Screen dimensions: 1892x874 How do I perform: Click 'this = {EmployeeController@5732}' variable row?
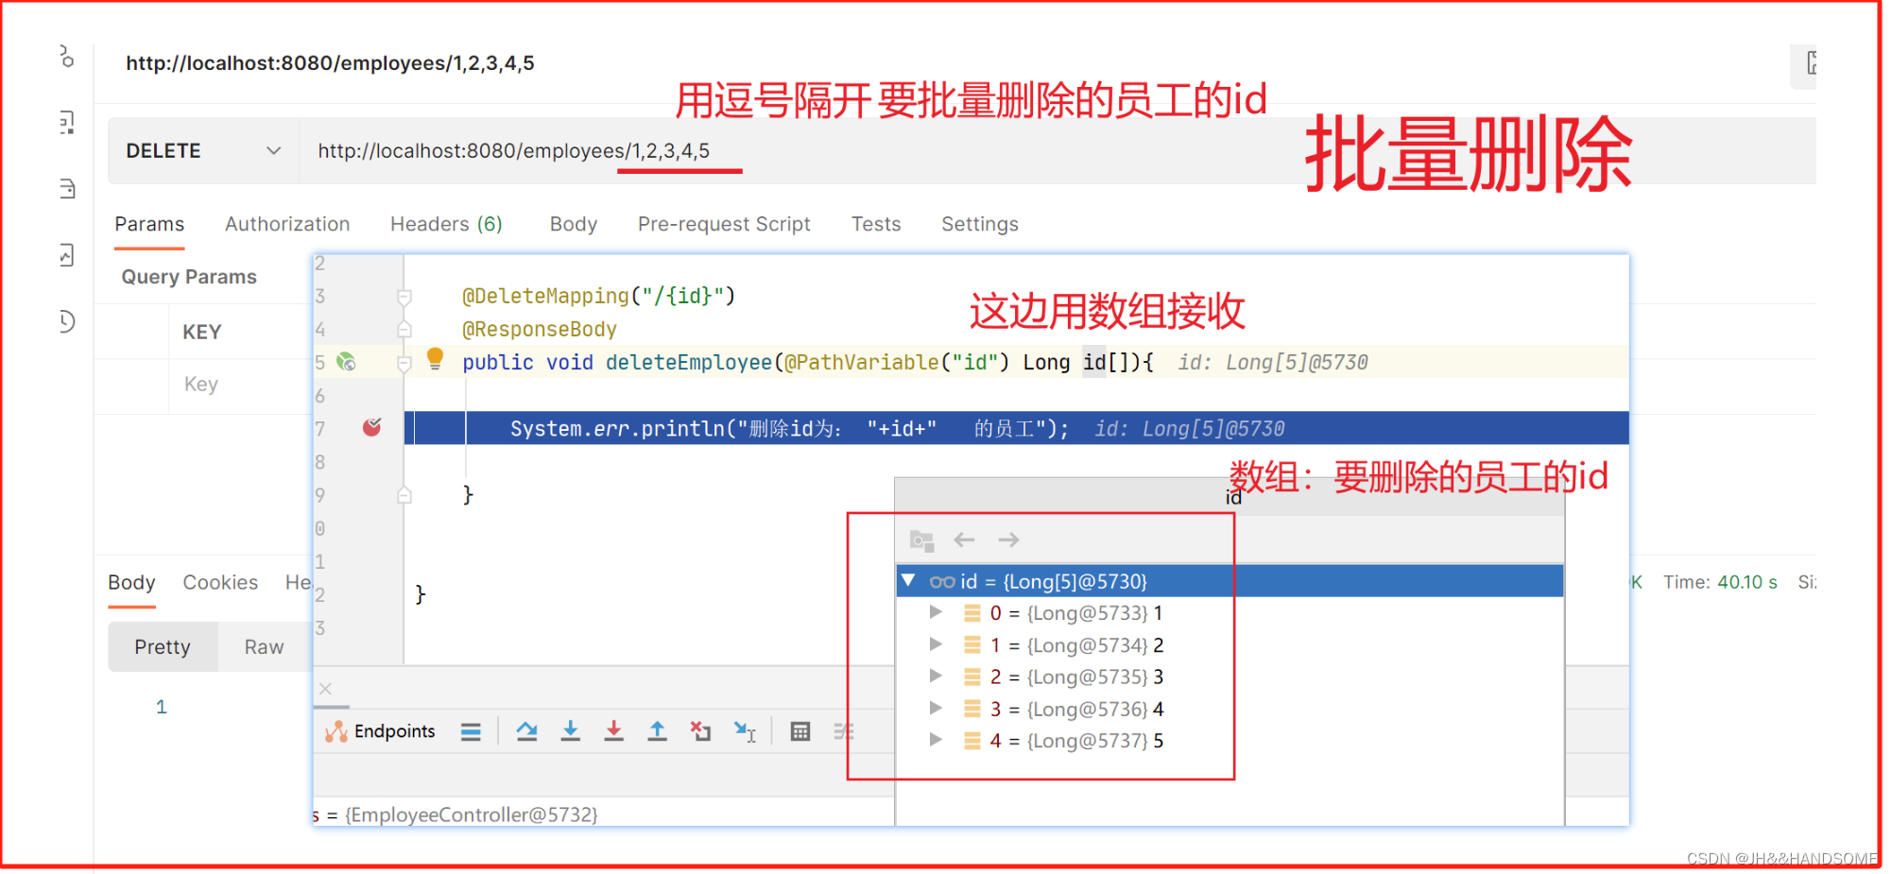[456, 814]
